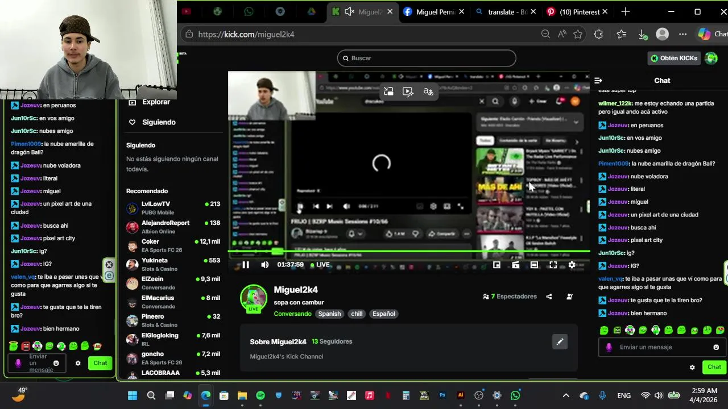Send with Chat button in left overlay
This screenshot has height=409, width=728.
100,363
